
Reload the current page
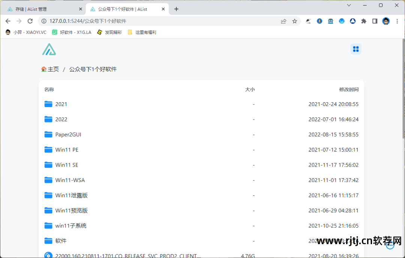click(30, 21)
